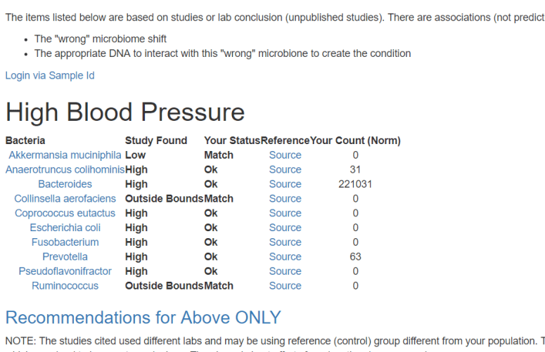Select the Fusobacterium link
Viewport: 545px width, 352px height.
65,242
